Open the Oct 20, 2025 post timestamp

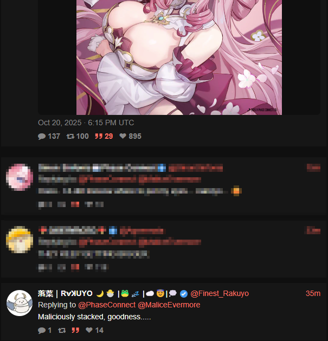tap(86, 123)
